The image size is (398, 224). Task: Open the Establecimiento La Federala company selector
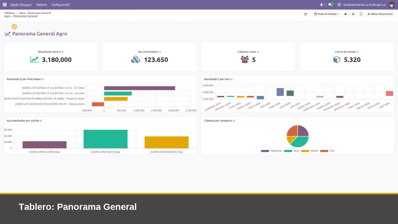(x=365, y=5)
